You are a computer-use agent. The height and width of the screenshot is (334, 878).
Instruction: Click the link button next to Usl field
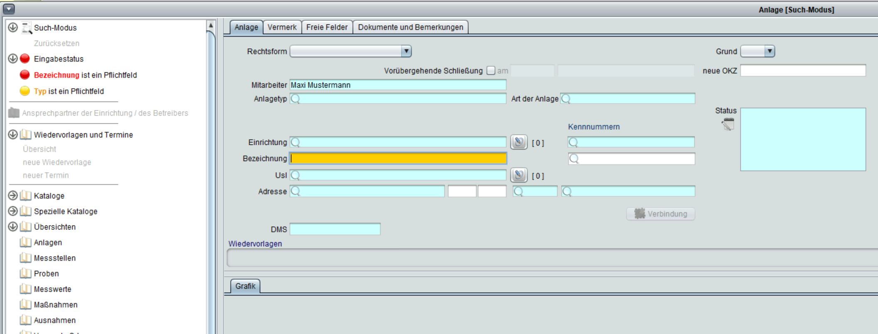519,176
